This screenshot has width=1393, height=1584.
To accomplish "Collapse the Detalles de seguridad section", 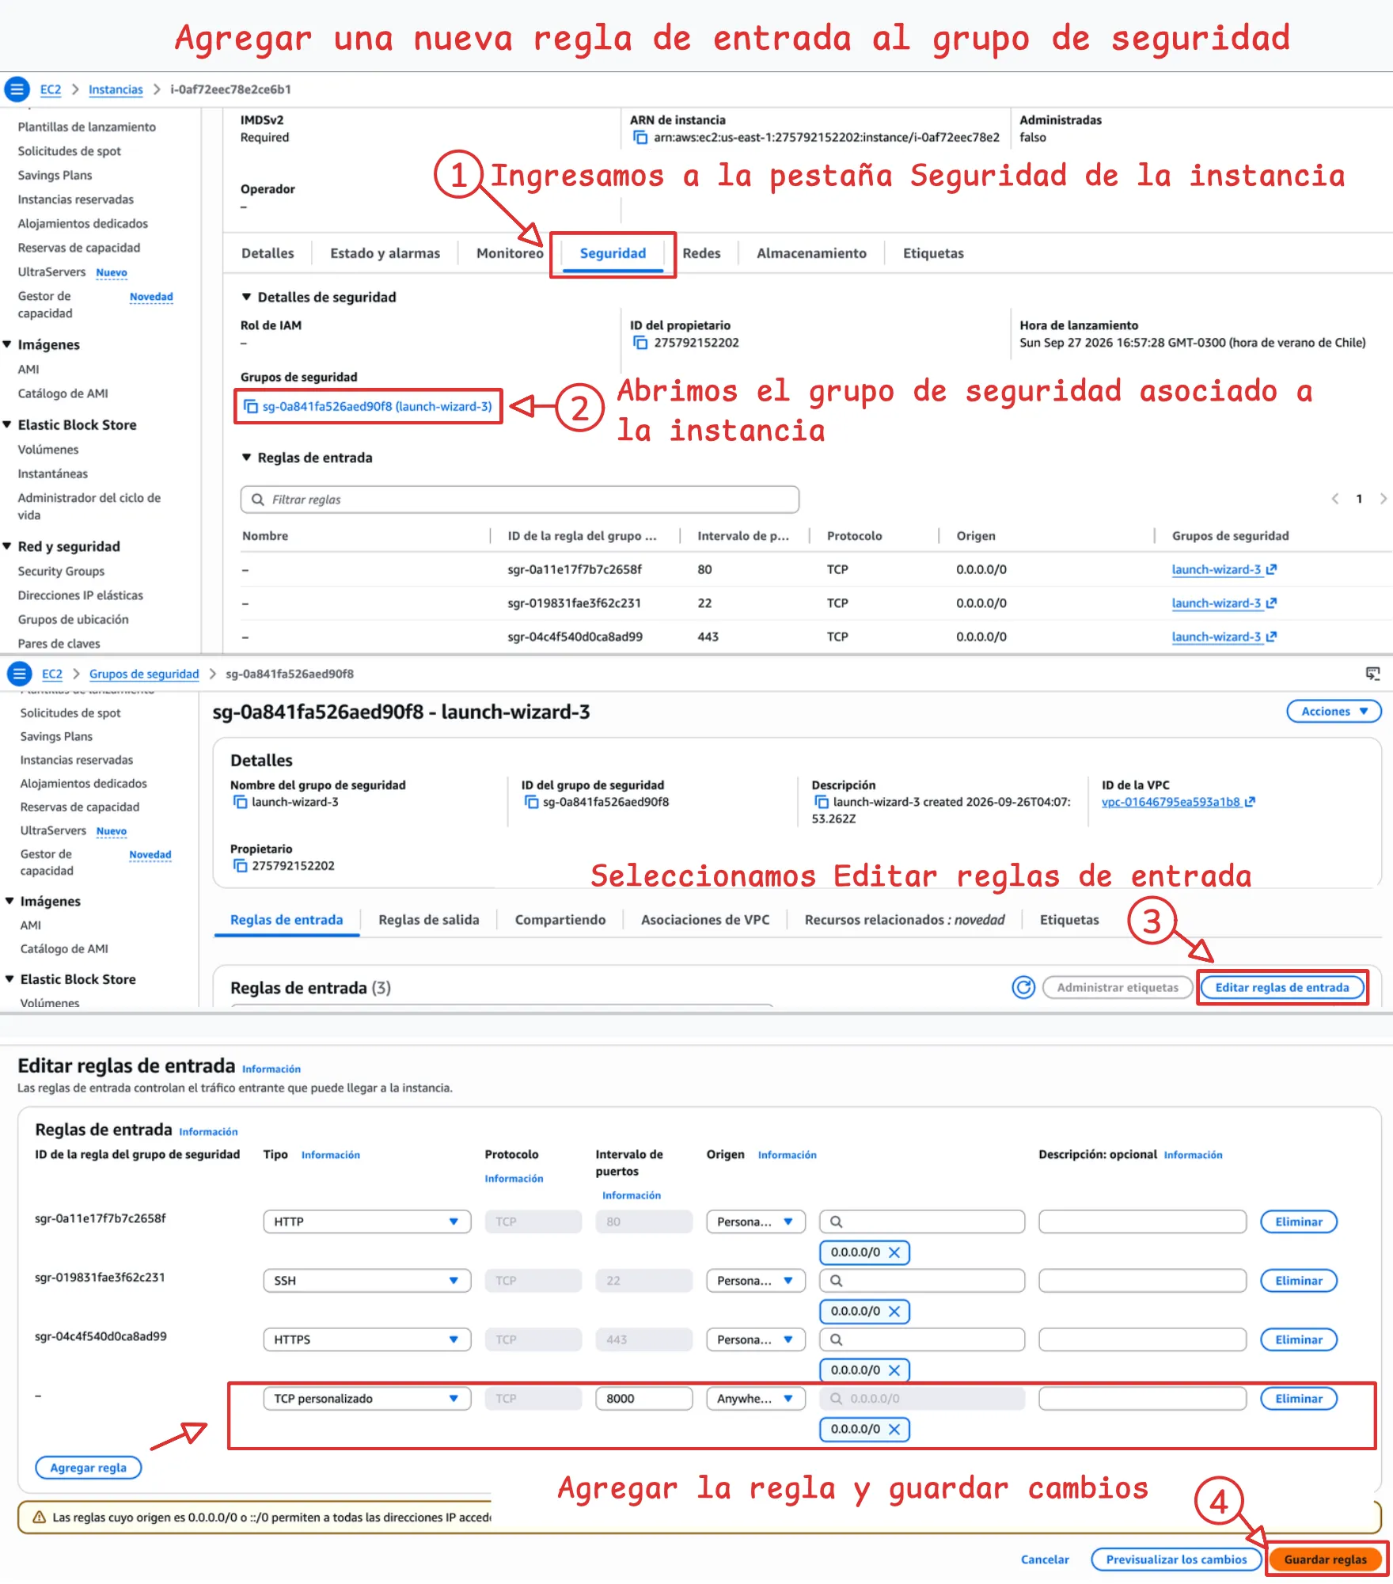I will (246, 297).
